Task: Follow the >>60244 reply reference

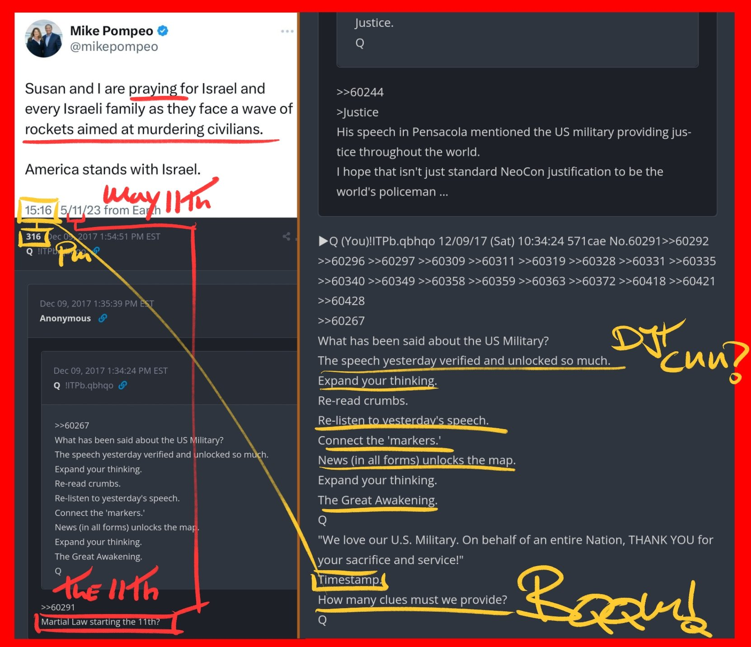Action: point(360,92)
